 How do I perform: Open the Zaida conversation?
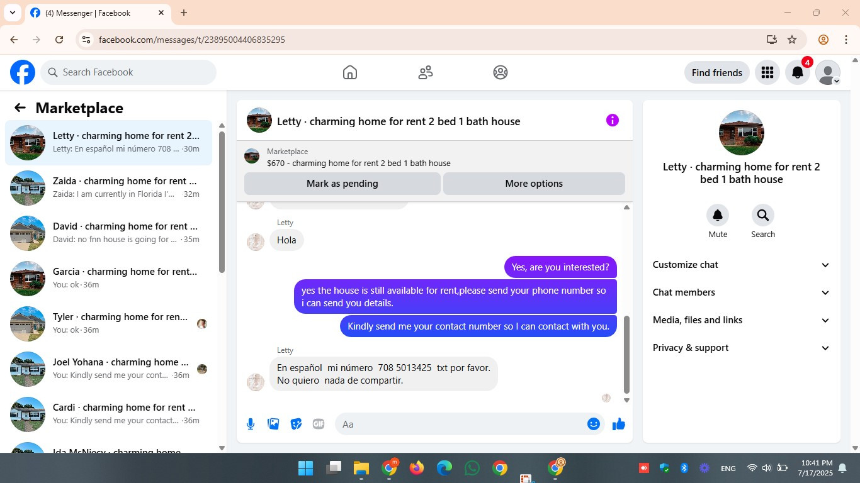point(109,188)
